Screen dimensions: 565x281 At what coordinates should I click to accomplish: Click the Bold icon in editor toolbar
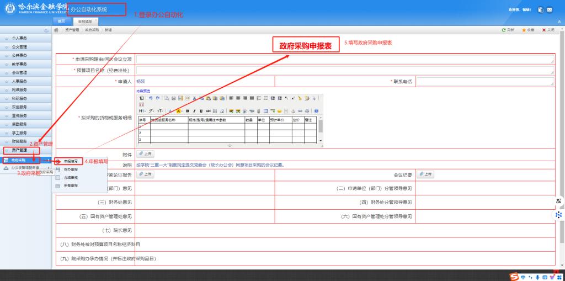click(187, 111)
